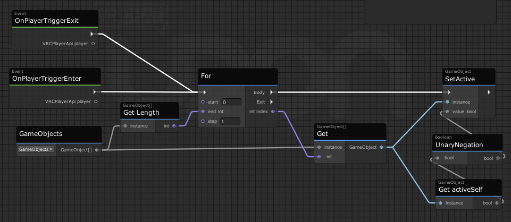511x222 pixels.
Task: Click the For node Body flow arrow
Action: coord(272,92)
